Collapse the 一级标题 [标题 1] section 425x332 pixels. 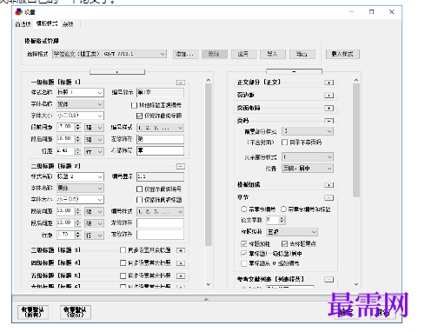pyautogui.click(x=181, y=83)
